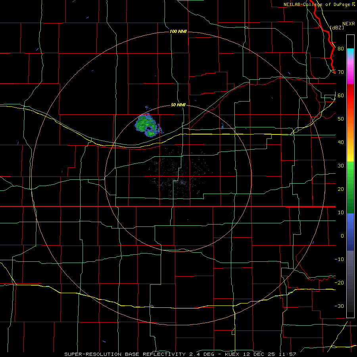Click the NEXR label above the color scale
This screenshot has width=357, height=357.
pyautogui.click(x=349, y=24)
